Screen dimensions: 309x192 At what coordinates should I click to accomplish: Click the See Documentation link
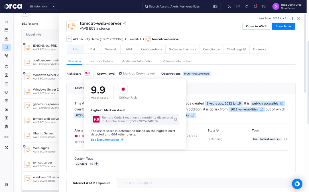(x=107, y=140)
